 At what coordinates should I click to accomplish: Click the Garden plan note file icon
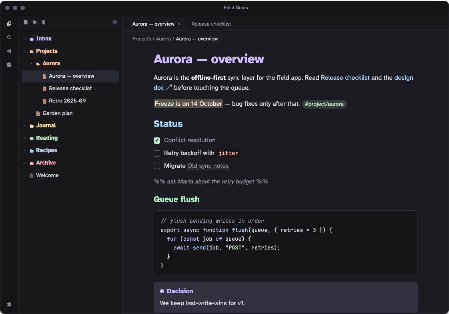(38, 113)
